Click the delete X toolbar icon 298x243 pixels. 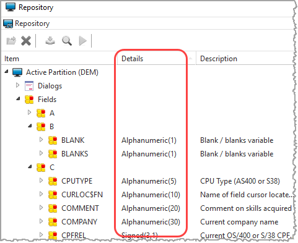point(26,41)
